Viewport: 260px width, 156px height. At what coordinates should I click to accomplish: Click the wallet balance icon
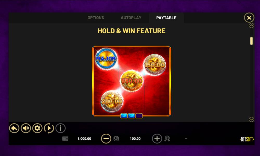65,139
